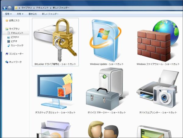Open ドキュメント in the navigation pane
Image resolution: width=183 pixels, height=138 pixels.
tap(17, 33)
